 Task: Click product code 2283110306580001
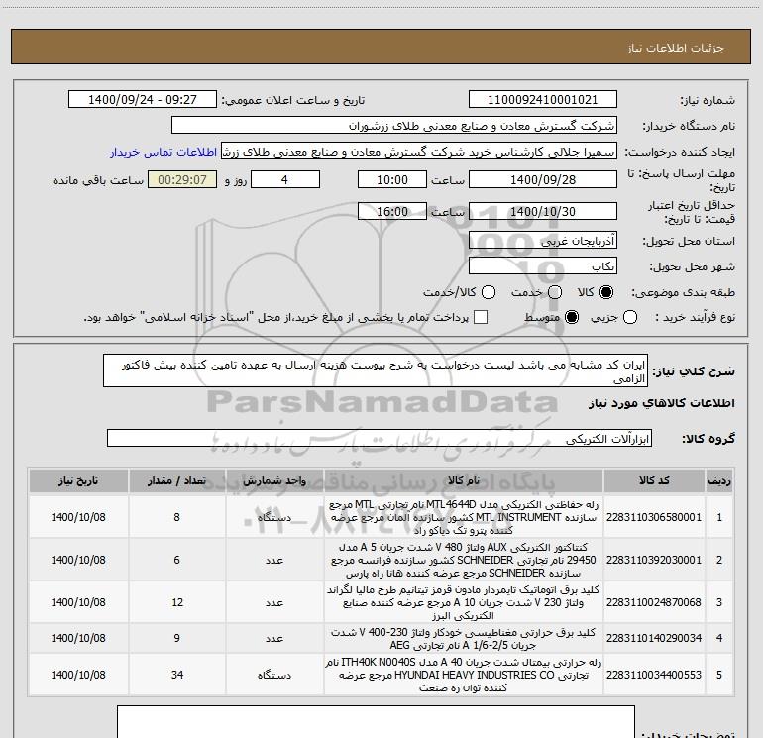tap(654, 517)
